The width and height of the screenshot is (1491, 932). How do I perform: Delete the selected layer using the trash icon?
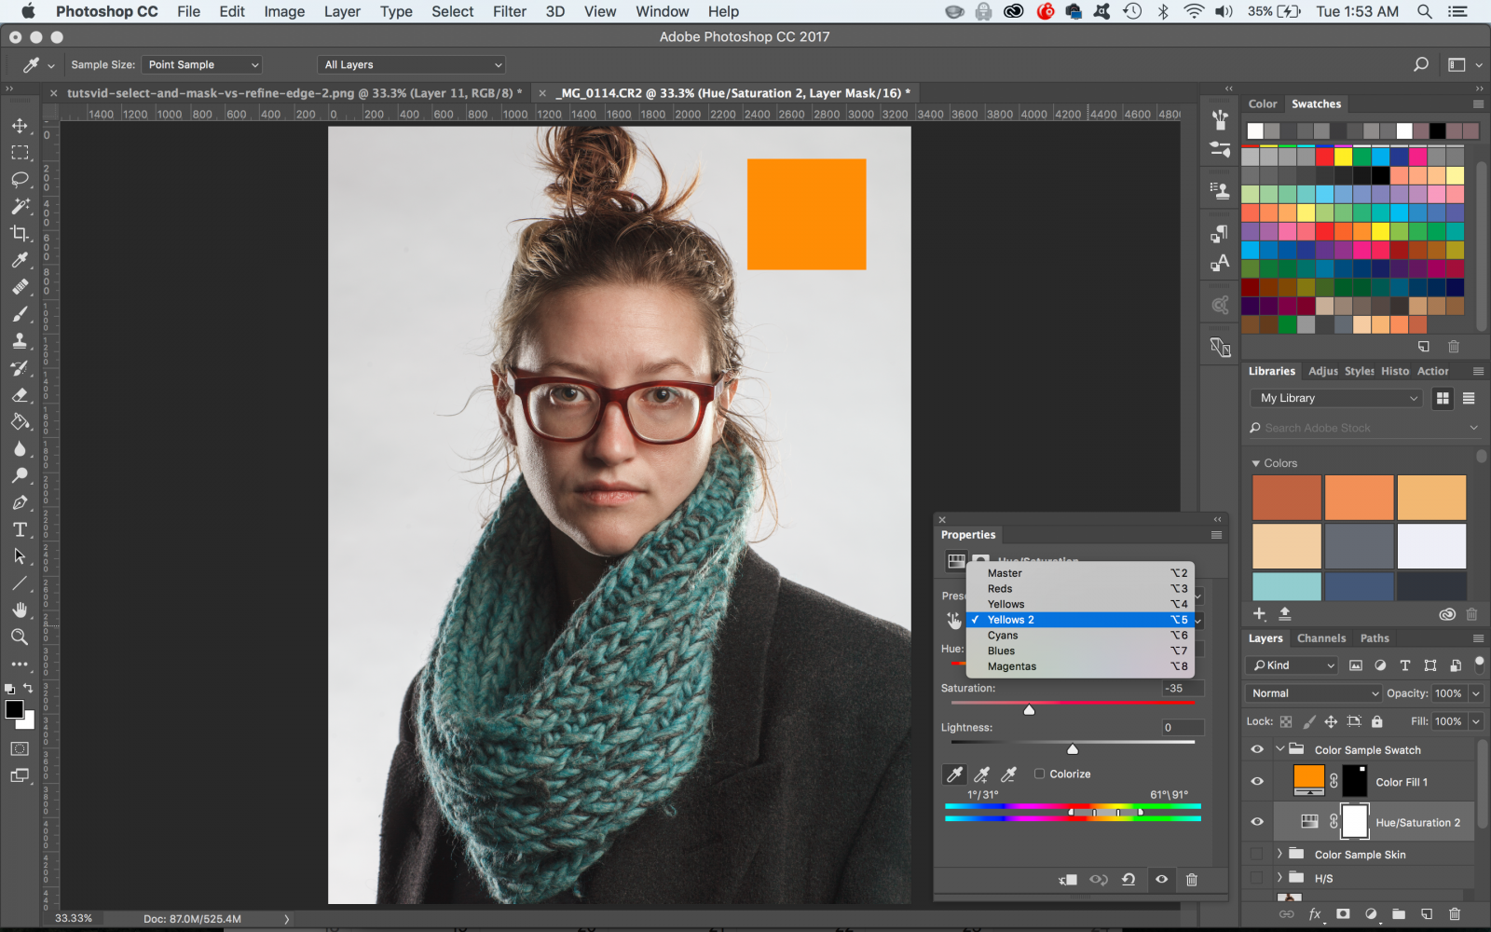pyautogui.click(x=1455, y=914)
